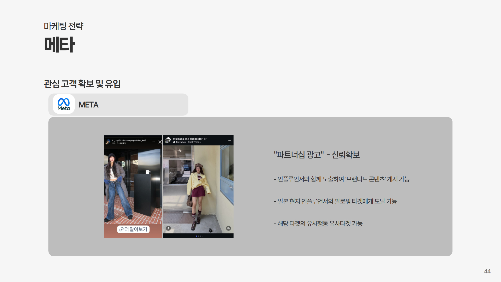Click the Meta logo icon

pyautogui.click(x=64, y=104)
